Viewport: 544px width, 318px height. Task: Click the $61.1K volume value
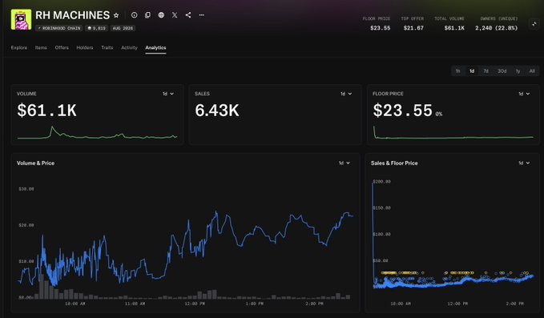46,111
